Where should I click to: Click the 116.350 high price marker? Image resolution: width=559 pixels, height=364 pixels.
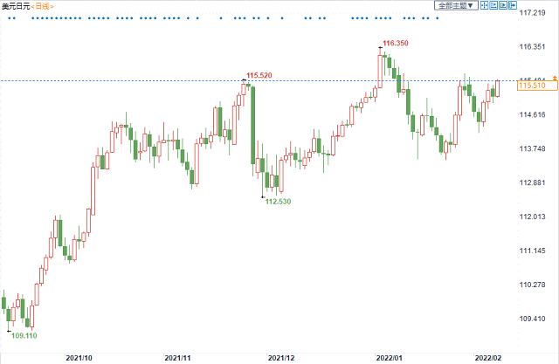coord(396,43)
